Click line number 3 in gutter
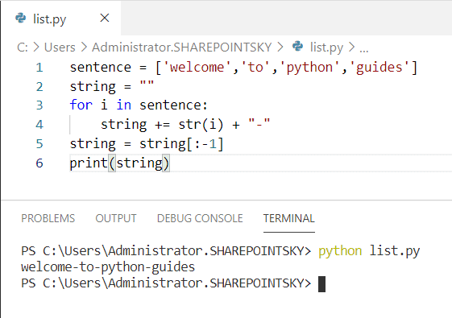Screen dimensions: 452x318 click(39, 105)
